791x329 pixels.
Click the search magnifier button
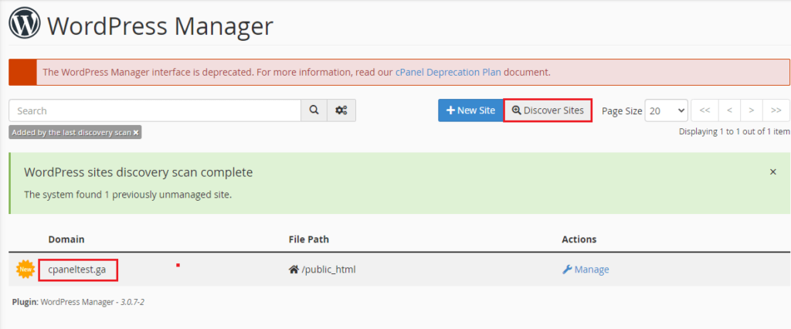(314, 110)
